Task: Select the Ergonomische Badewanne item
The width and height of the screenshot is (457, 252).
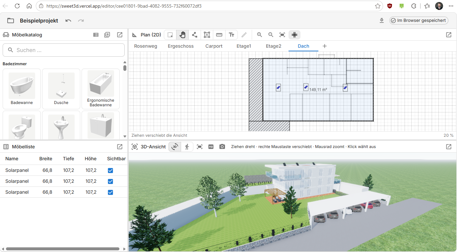Action: pos(100,89)
